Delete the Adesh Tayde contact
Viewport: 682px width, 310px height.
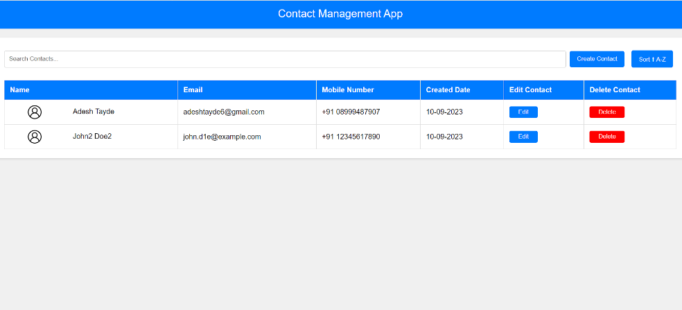pyautogui.click(x=606, y=112)
